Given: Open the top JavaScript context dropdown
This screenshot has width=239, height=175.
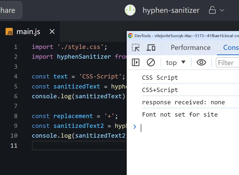Looking at the screenshot, I should (175, 62).
